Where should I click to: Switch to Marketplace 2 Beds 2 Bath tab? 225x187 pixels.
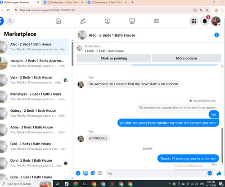[107, 2]
